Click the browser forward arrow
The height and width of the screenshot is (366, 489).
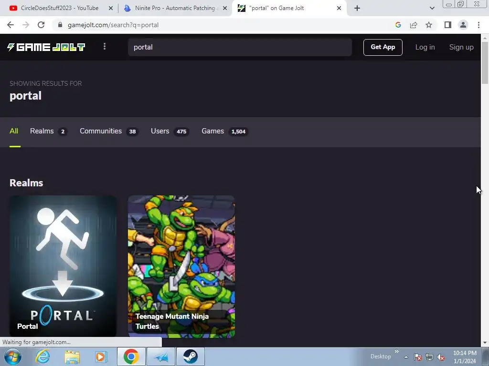click(x=26, y=25)
